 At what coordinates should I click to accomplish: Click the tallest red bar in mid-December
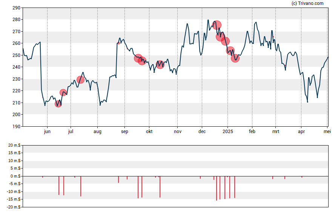click(217, 188)
